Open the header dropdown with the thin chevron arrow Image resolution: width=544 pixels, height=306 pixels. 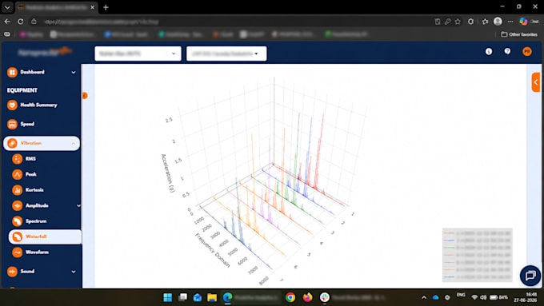point(138,54)
